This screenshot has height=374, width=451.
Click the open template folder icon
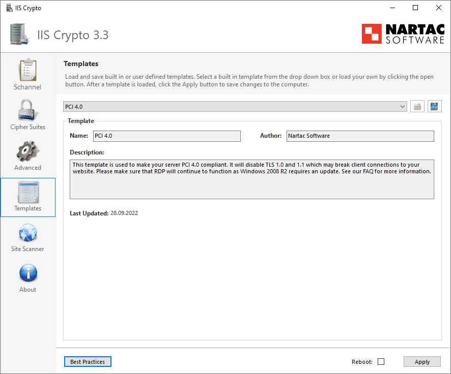click(x=417, y=107)
